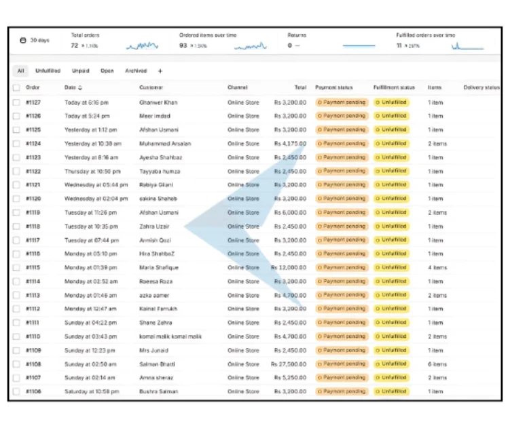
Task: Sort by the Date column sort icon
Action: [x=81, y=87]
